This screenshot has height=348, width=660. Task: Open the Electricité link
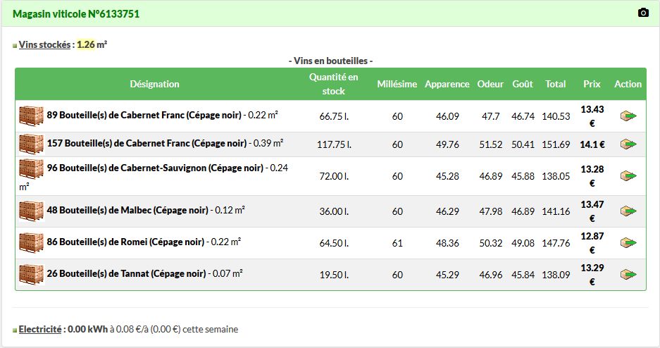[40, 329]
